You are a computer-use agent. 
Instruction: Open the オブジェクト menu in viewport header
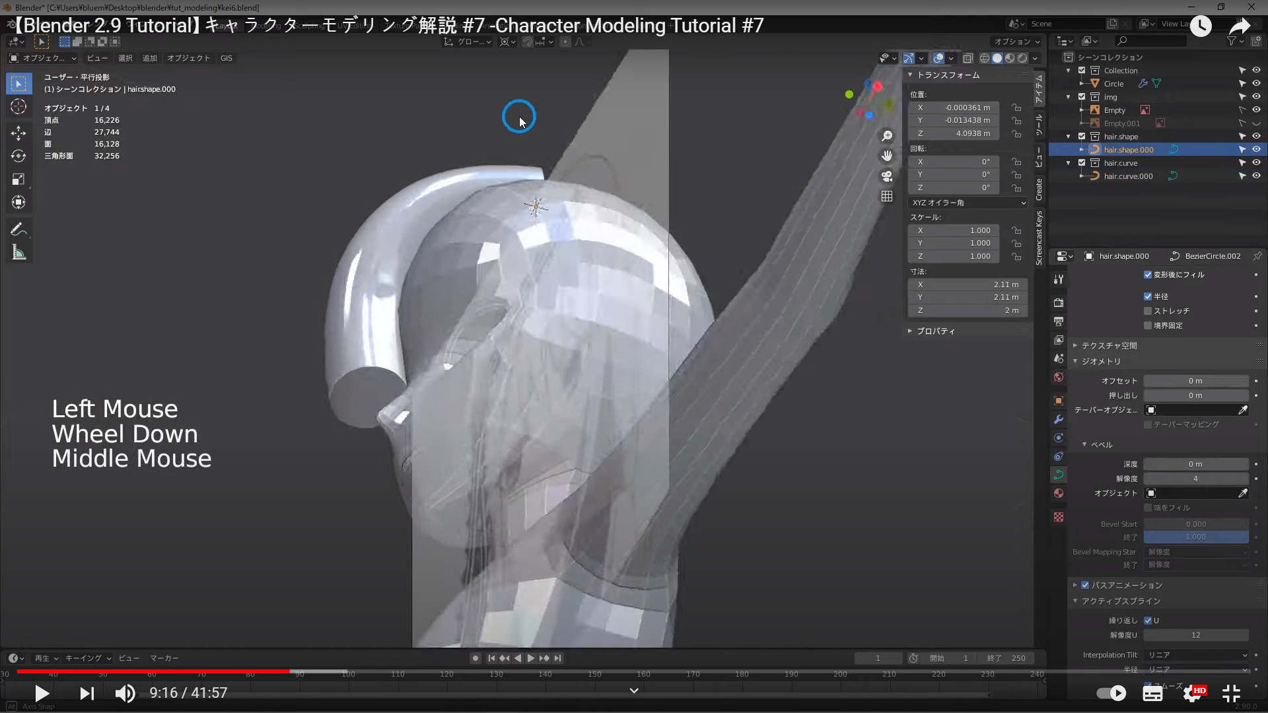tap(188, 58)
